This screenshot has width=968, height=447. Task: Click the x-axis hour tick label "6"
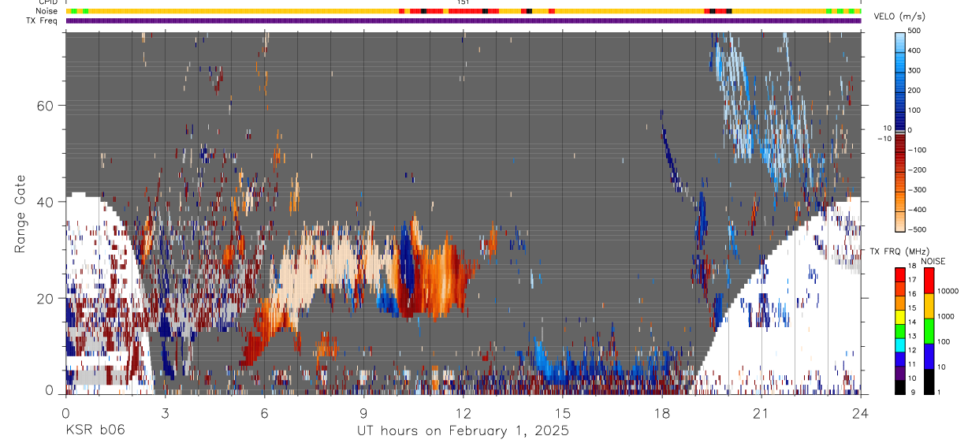click(264, 412)
